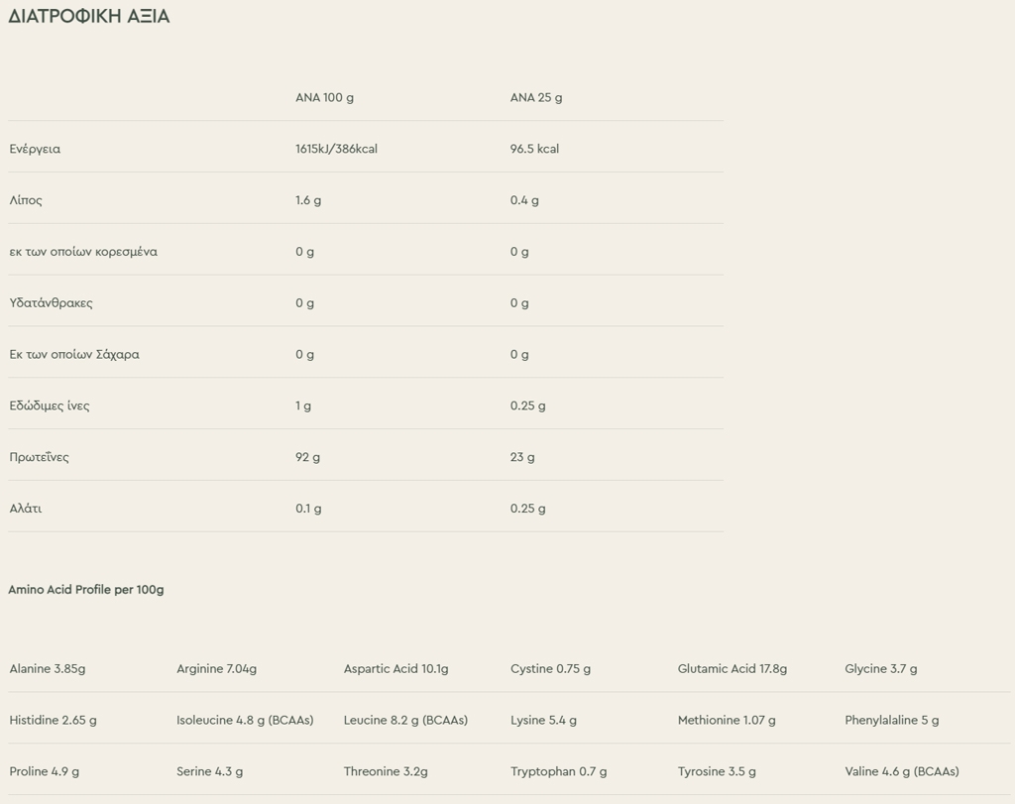
Task: Click the Valine 4.6 g (BCAAs) entry
Action: [x=902, y=771]
